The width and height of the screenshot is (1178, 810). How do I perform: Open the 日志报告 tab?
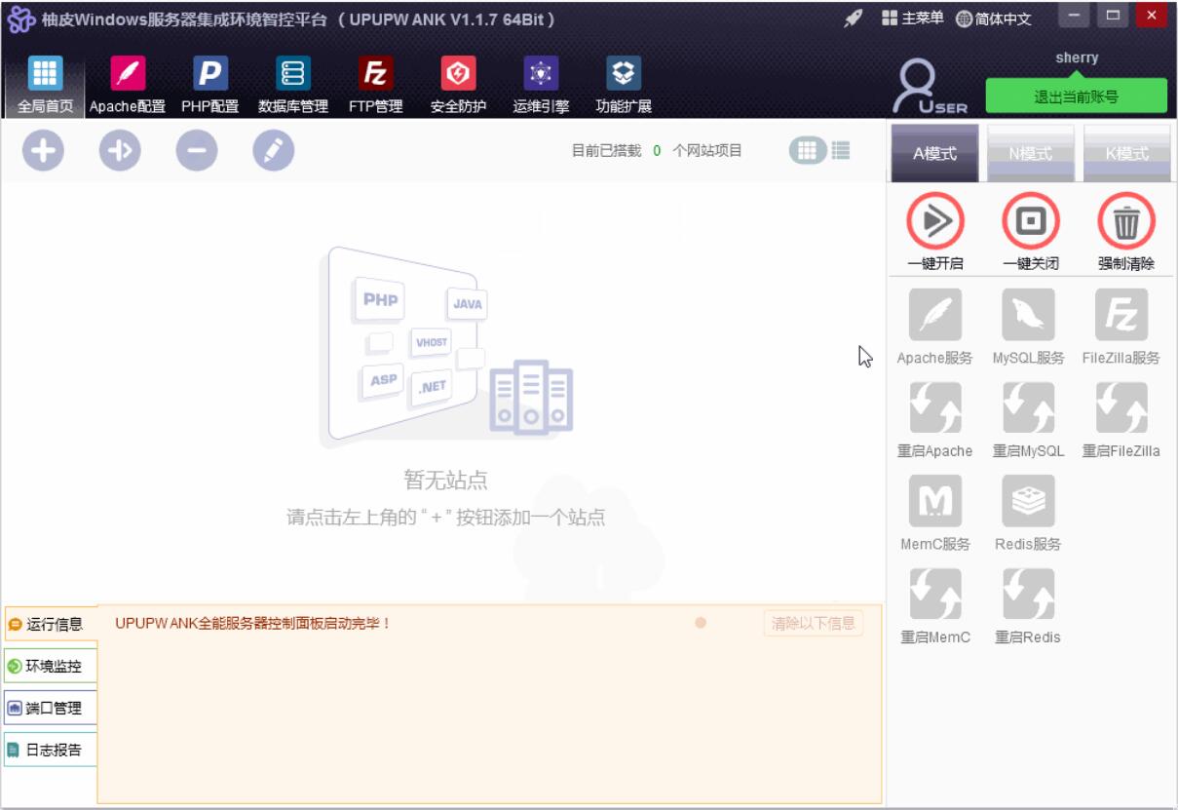pos(51,751)
